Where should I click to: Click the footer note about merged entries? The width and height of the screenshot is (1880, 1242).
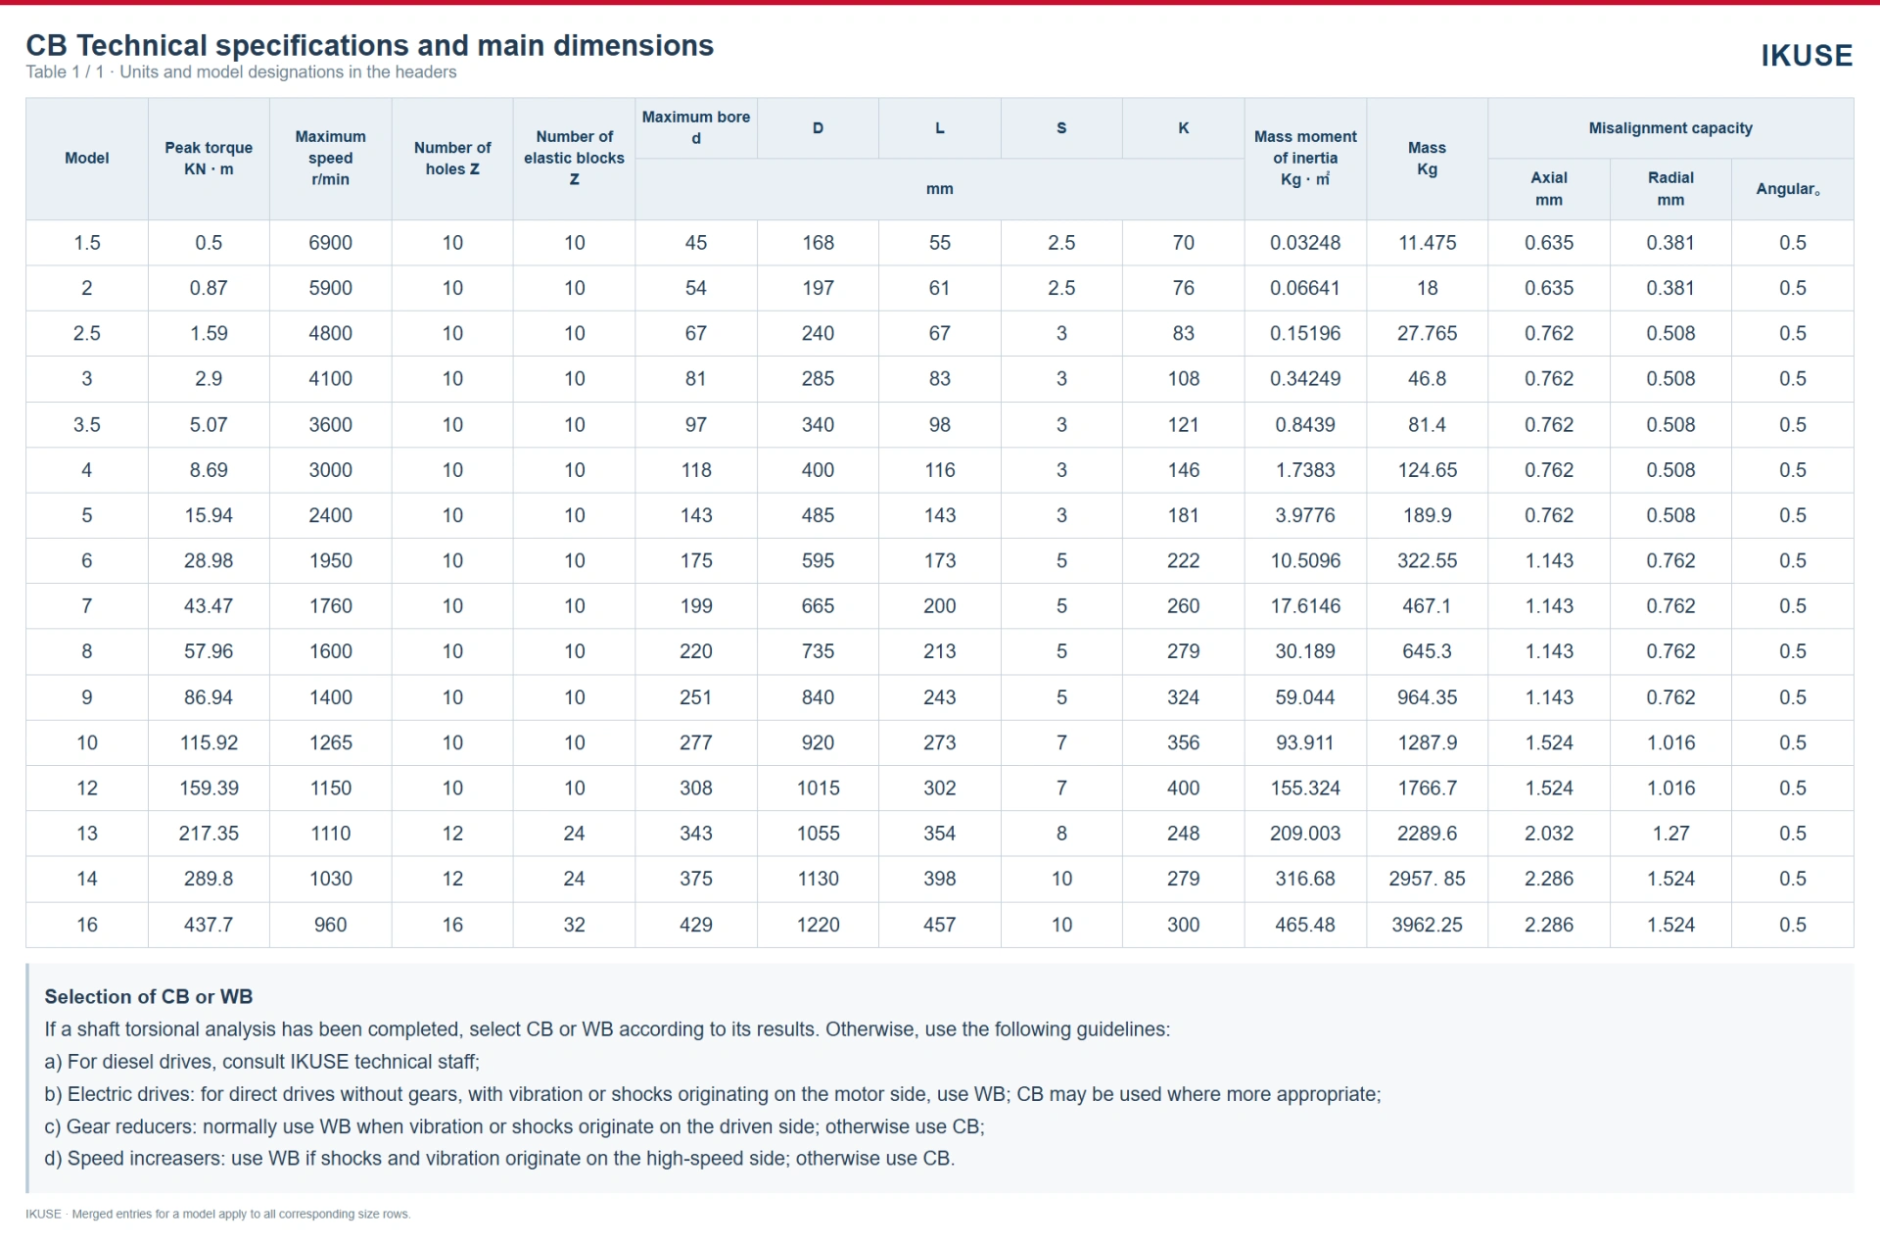(218, 1215)
